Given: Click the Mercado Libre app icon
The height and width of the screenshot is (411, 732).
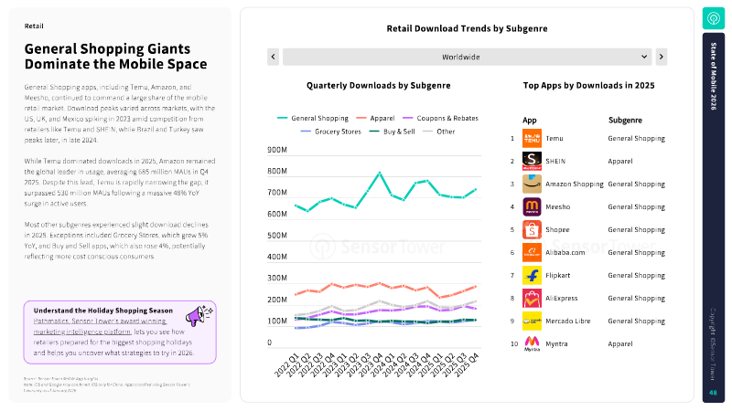Looking at the screenshot, I should (532, 321).
